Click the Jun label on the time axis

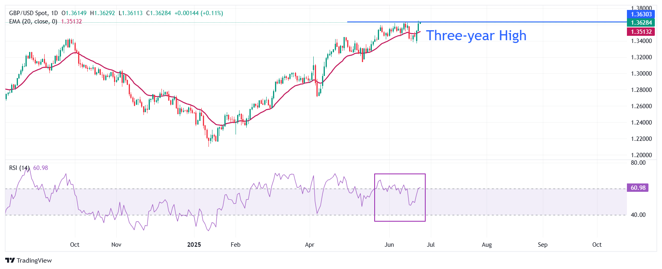click(x=389, y=244)
